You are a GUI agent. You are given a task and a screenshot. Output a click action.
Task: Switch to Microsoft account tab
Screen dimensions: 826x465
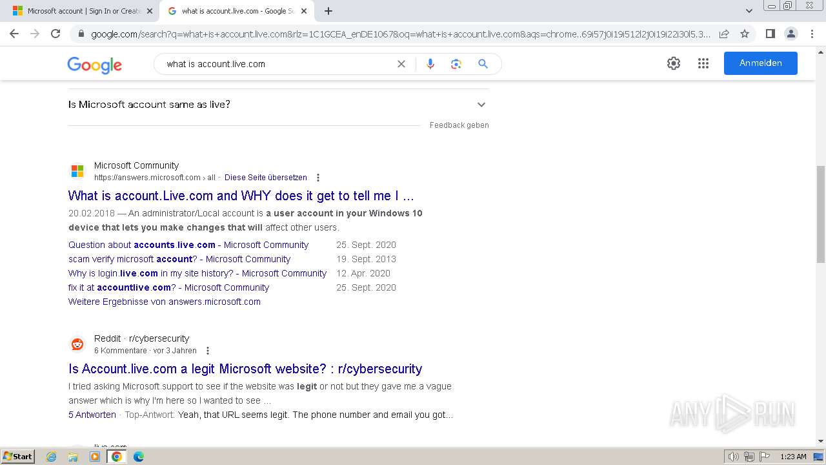pos(81,11)
